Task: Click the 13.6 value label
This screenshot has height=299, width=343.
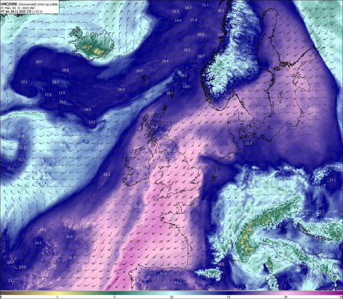Action: (x=55, y=82)
